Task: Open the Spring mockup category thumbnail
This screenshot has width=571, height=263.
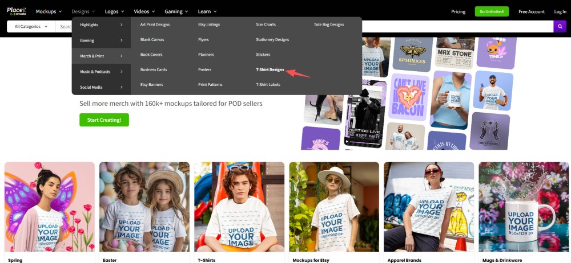Action: click(x=50, y=207)
